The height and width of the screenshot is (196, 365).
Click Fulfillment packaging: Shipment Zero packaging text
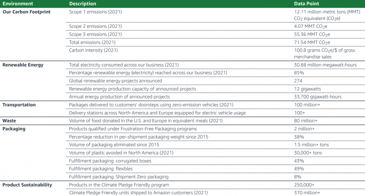(119, 176)
